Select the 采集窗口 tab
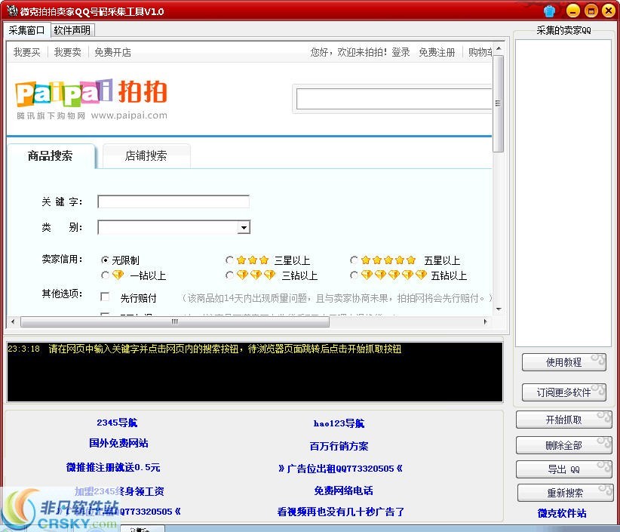The width and height of the screenshot is (620, 532). [x=27, y=30]
